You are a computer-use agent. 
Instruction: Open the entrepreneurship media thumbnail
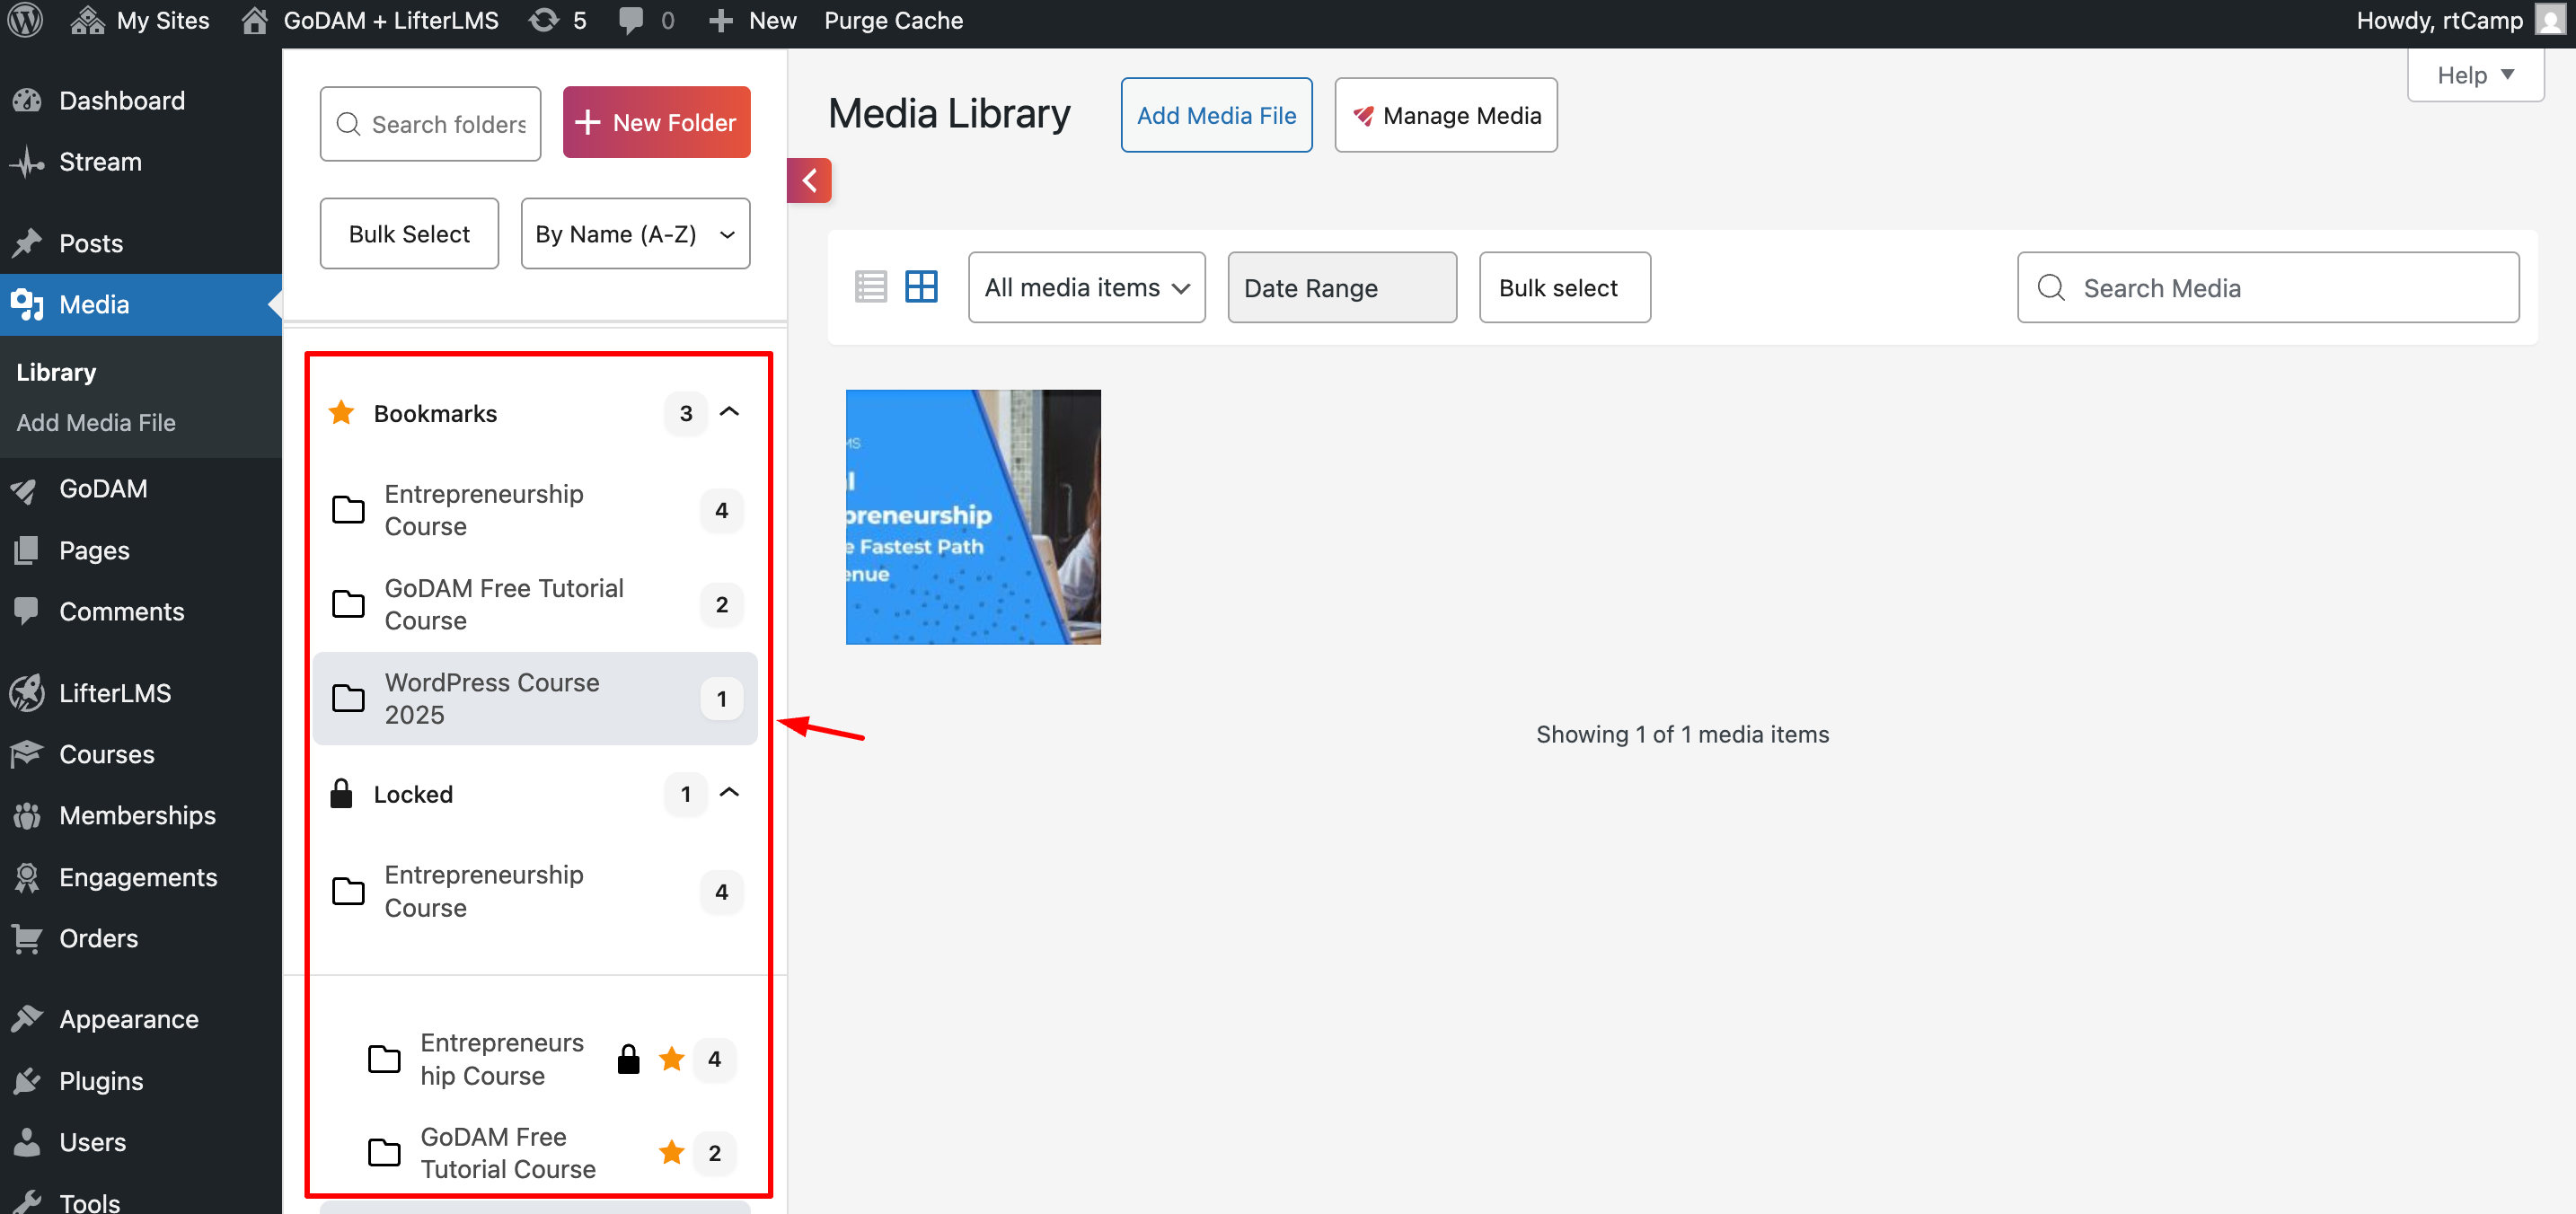[x=973, y=517]
